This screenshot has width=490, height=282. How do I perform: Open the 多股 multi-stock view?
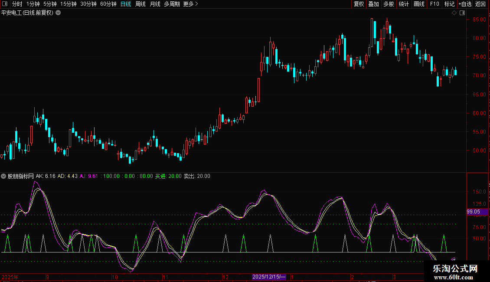(x=389, y=4)
